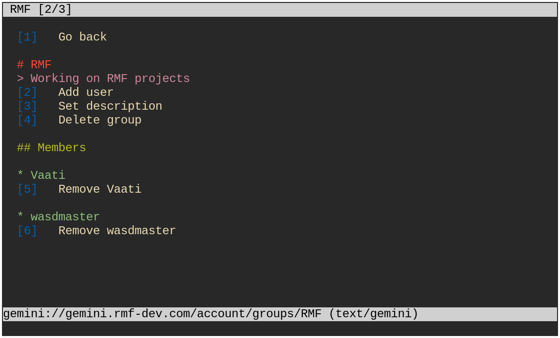The image size is (560, 338).
Task: Click link number marker [5]
Action: tap(27, 189)
